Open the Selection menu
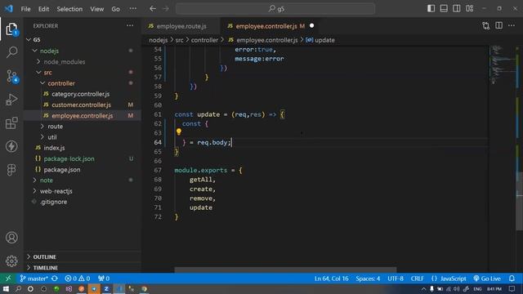The width and height of the screenshot is (523, 294). click(x=69, y=9)
